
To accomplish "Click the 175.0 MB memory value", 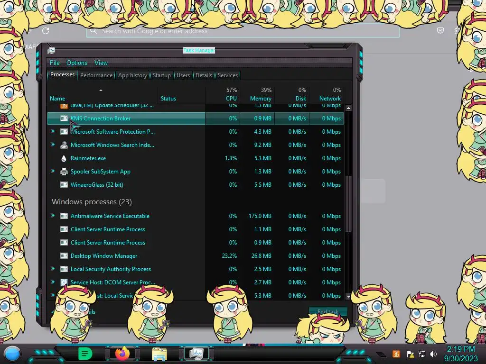I will pos(260,216).
